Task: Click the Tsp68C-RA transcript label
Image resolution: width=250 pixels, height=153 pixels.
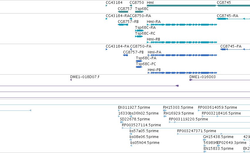Action: 145,28
